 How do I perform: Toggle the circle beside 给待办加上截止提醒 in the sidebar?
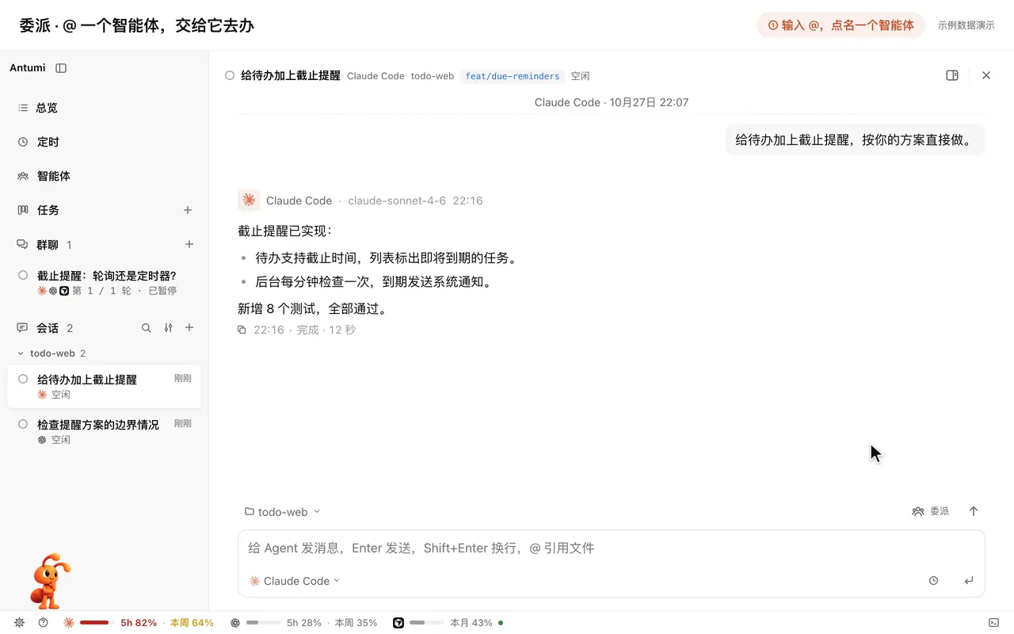tap(23, 379)
